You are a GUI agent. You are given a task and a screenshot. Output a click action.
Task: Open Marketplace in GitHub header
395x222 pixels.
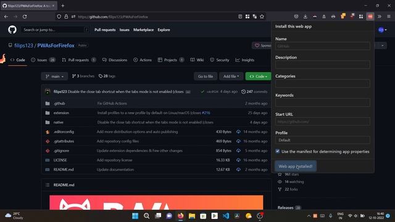click(143, 30)
